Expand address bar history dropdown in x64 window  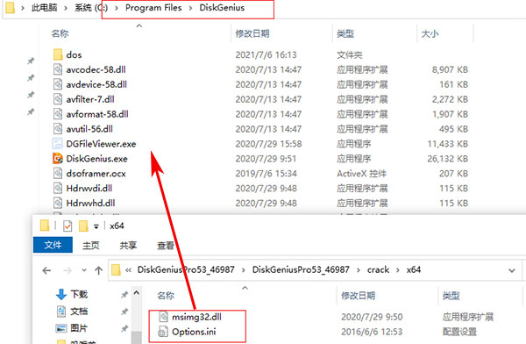click(x=512, y=270)
